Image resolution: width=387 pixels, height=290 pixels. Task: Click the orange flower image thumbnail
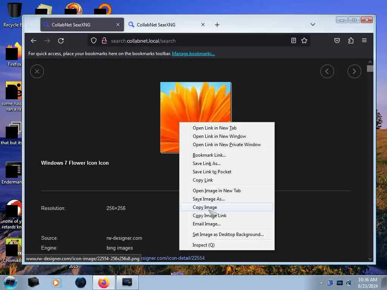(196, 118)
